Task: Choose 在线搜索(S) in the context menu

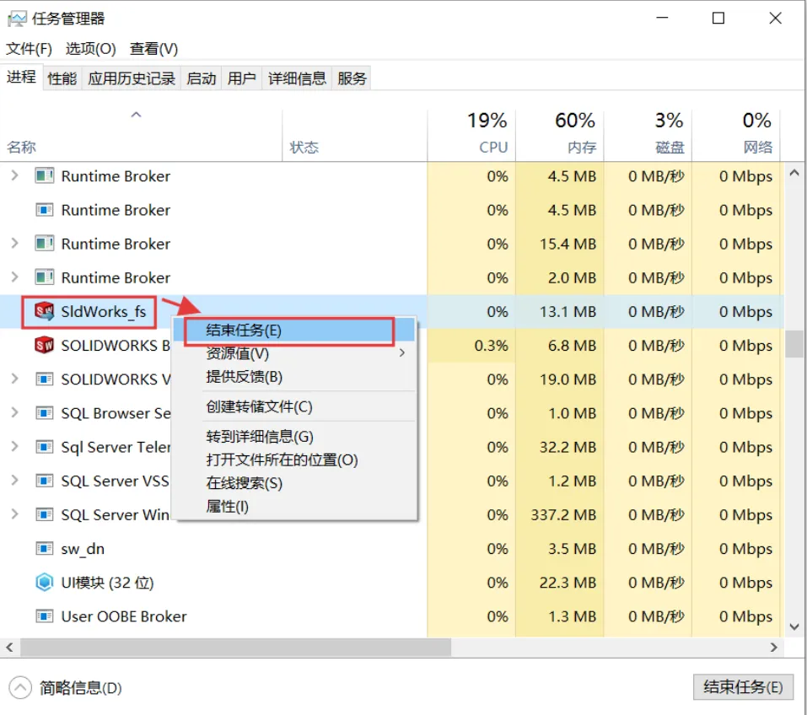Action: tap(293, 483)
